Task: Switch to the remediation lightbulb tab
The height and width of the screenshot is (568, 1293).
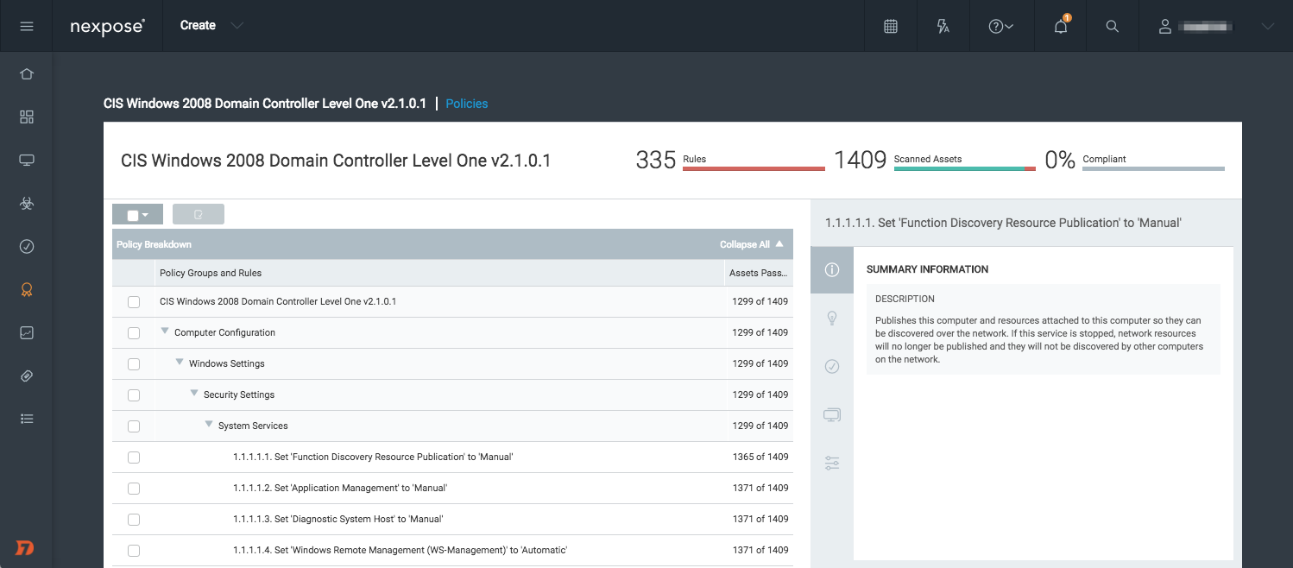Action: (x=832, y=319)
